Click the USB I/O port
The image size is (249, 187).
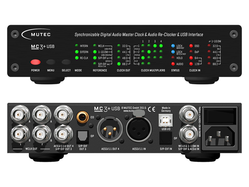click(x=166, y=121)
